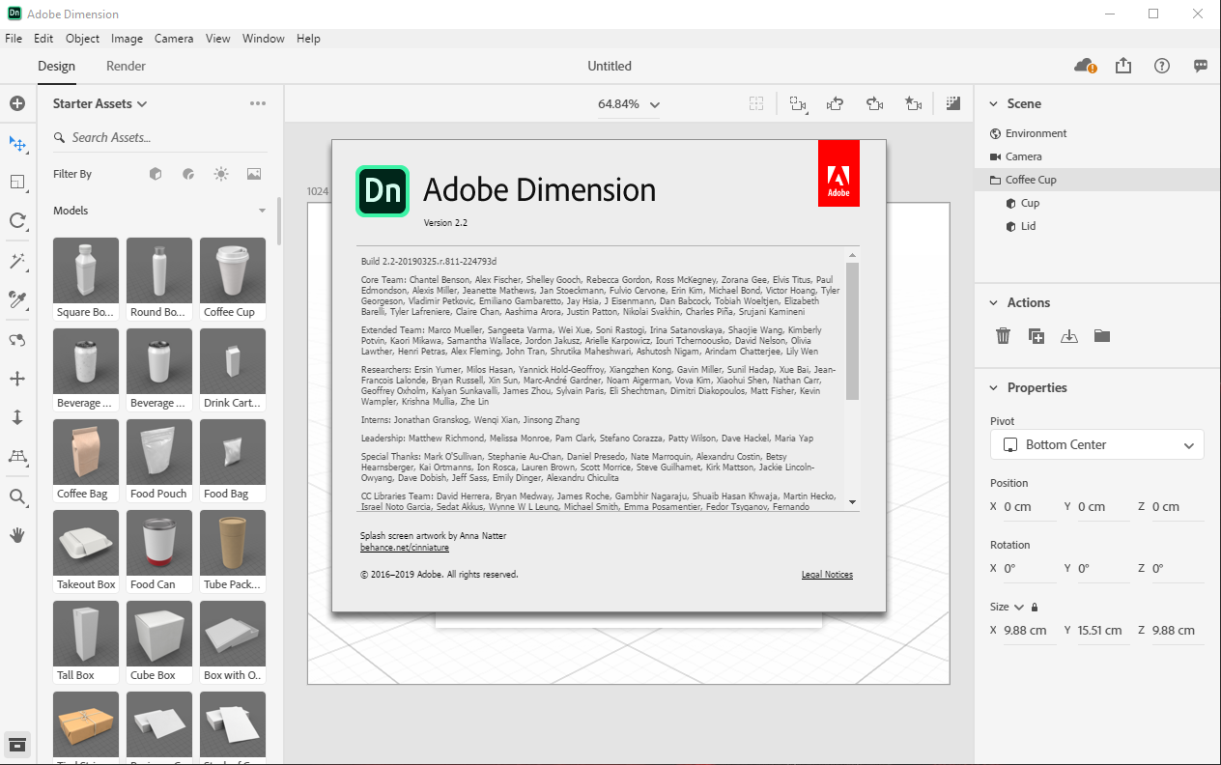Toggle the assets panel icon at bottom
This screenshot has width=1221, height=765.
[16, 744]
